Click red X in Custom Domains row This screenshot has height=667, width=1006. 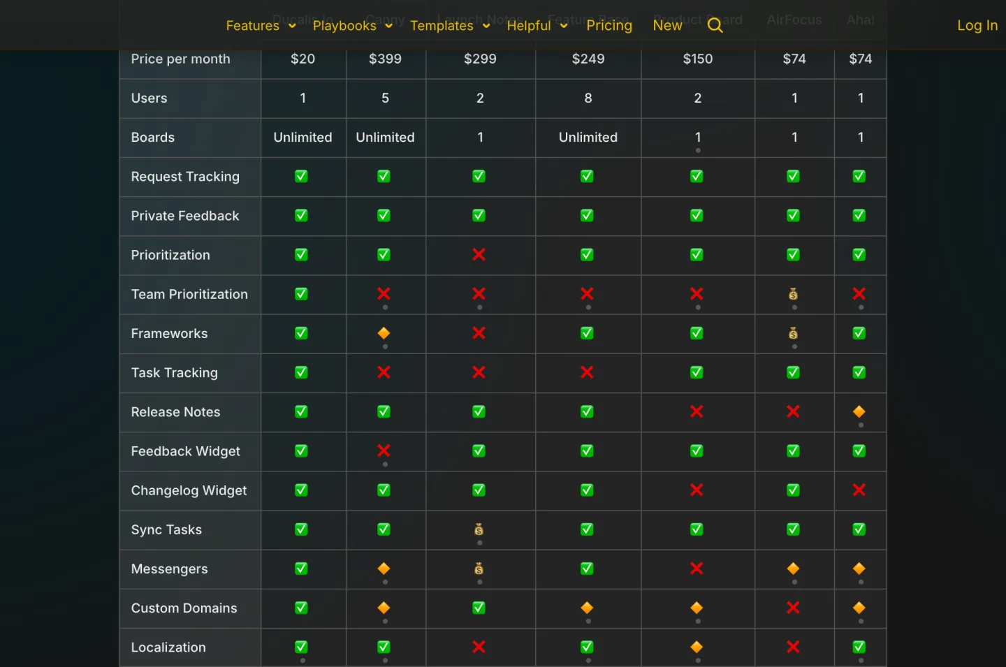point(793,608)
